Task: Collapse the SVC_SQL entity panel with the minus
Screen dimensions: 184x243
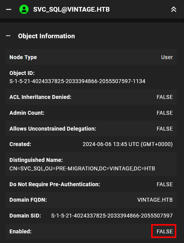Action: click(9, 9)
